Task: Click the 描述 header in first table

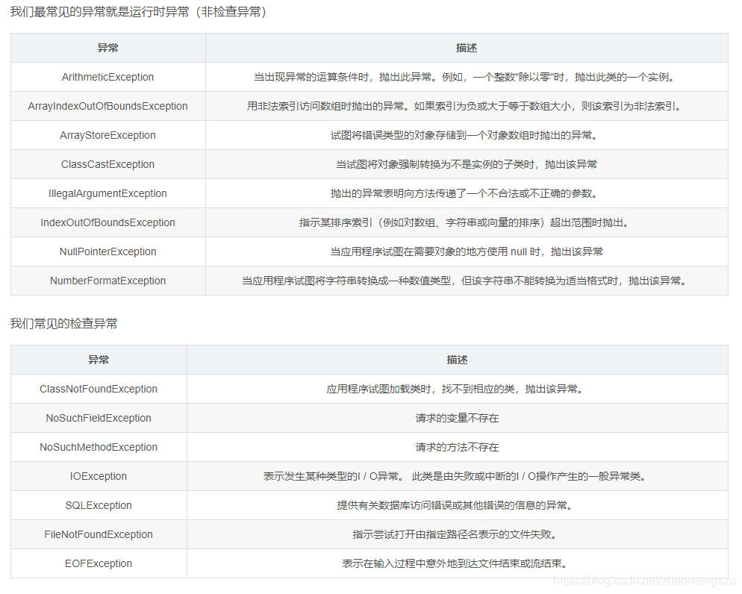Action: pos(467,48)
